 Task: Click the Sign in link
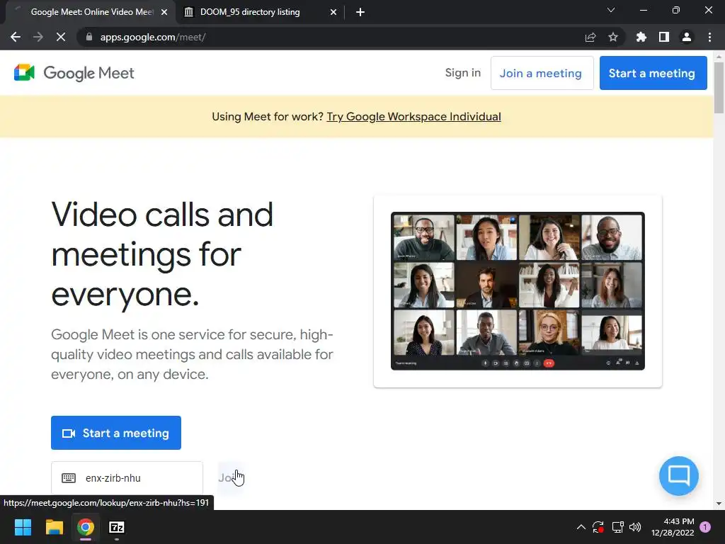(463, 73)
